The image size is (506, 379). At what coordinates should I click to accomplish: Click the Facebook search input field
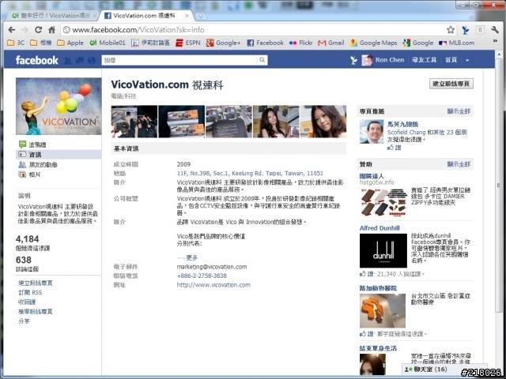(x=179, y=60)
